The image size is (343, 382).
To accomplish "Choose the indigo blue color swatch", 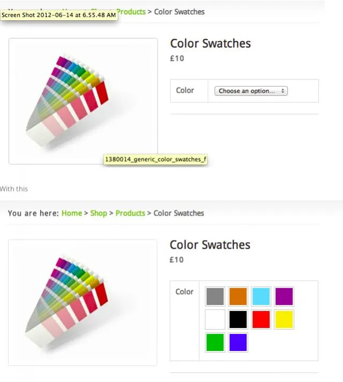I will [238, 342].
